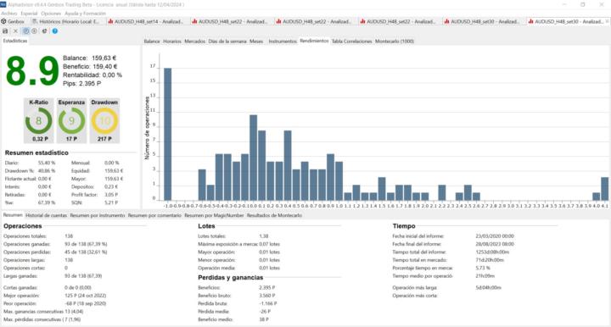The image size is (611, 327).
Task: Open the Resumen por MagicNumber tab
Action: pos(214,215)
